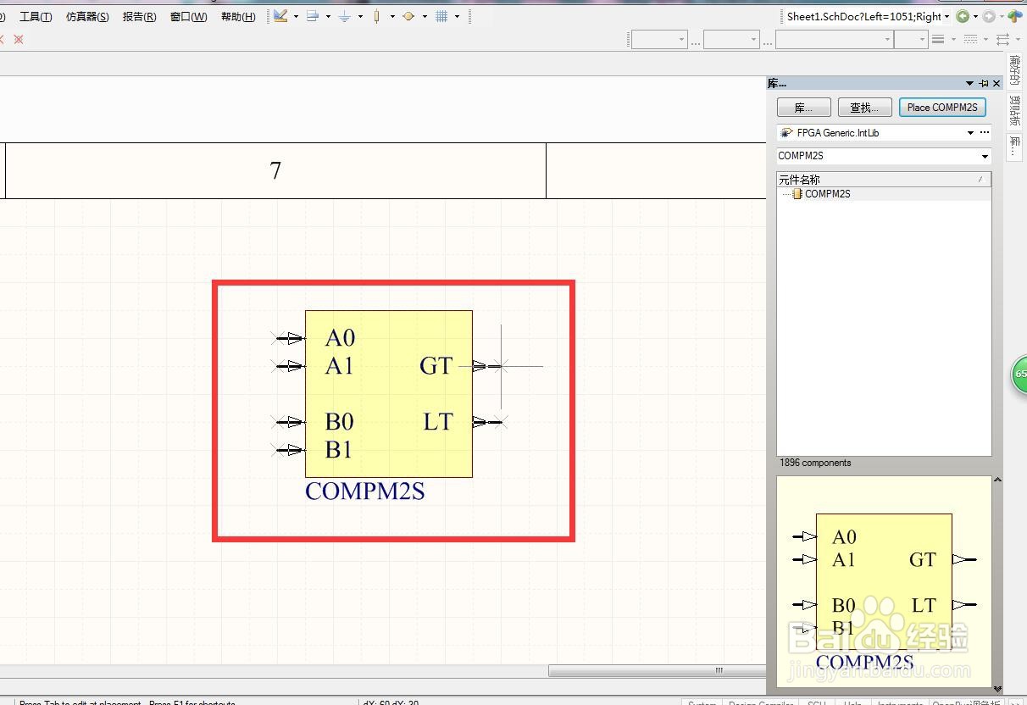This screenshot has width=1027, height=705.
Task: Open the 库 panel options dropdown arrow
Action: 969,83
